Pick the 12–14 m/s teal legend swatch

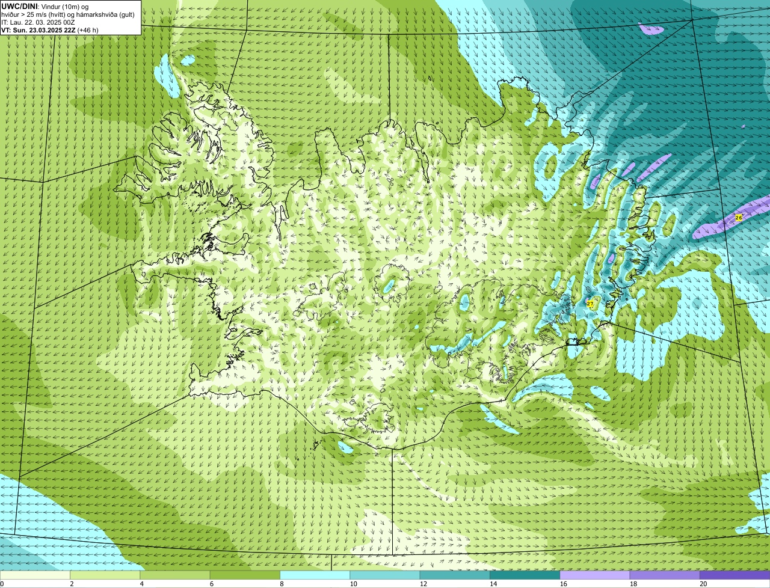455,575
